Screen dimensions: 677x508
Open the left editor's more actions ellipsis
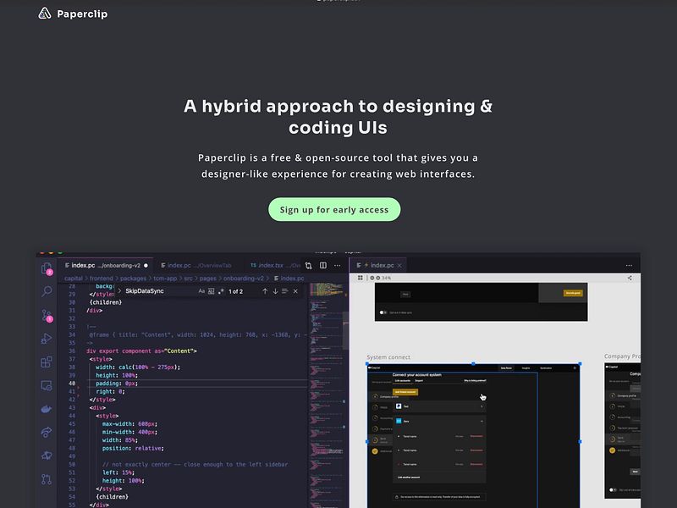tap(337, 265)
